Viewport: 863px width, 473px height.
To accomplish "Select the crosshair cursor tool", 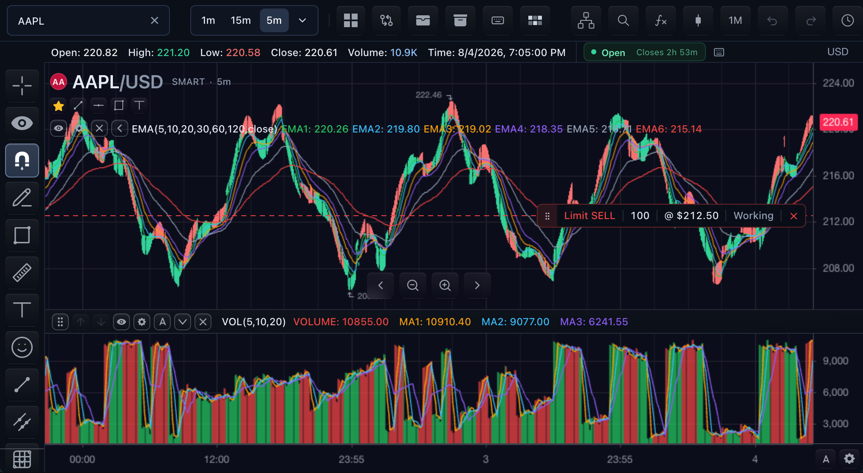I will click(x=22, y=86).
